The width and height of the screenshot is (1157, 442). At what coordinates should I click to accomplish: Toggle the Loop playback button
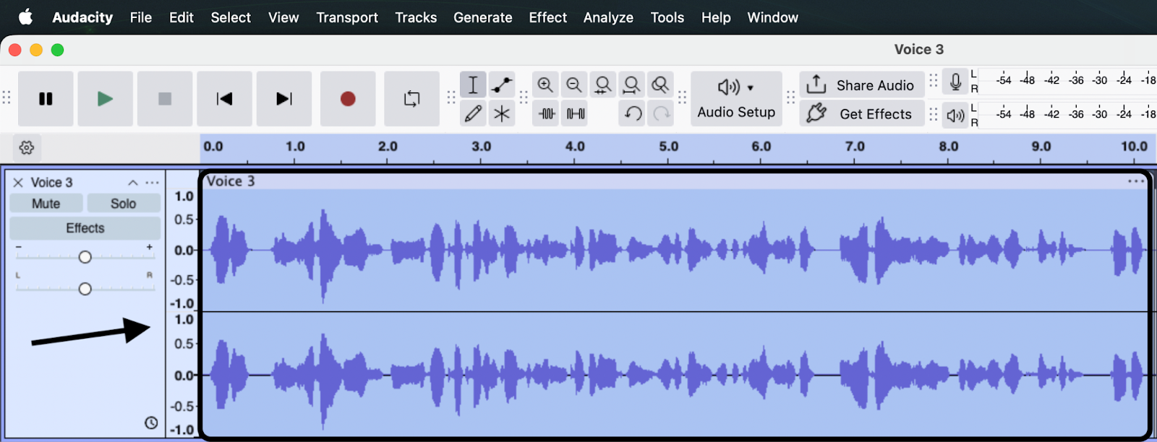[x=411, y=99]
